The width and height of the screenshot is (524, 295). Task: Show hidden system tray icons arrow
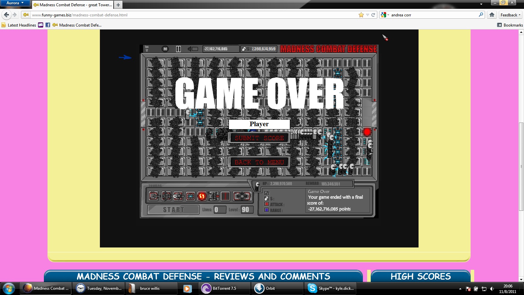pyautogui.click(x=460, y=289)
